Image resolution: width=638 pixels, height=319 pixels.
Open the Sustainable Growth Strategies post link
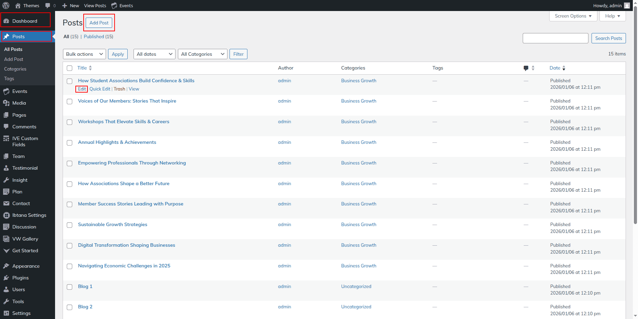click(113, 224)
